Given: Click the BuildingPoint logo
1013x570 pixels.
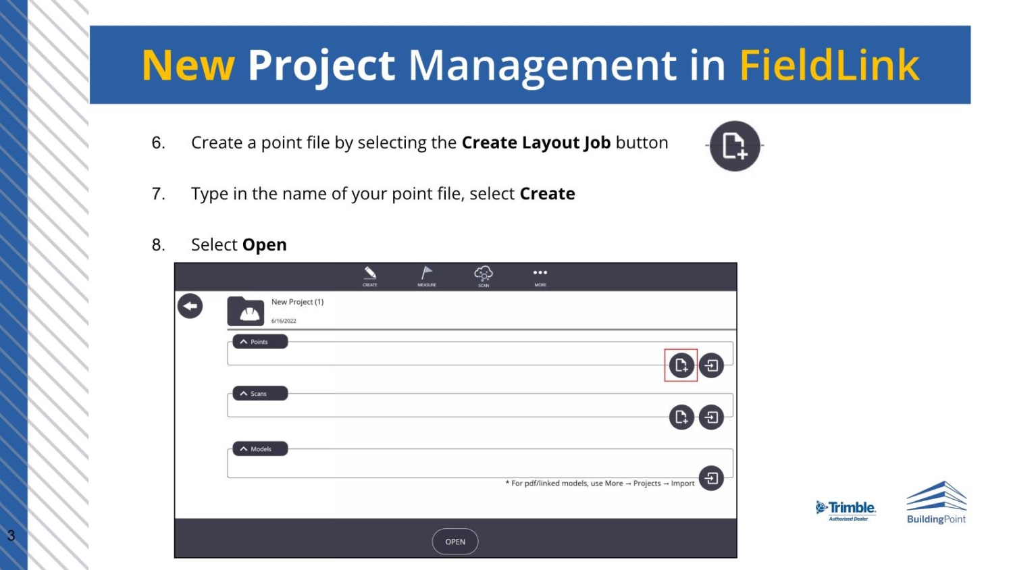Looking at the screenshot, I should (x=936, y=503).
